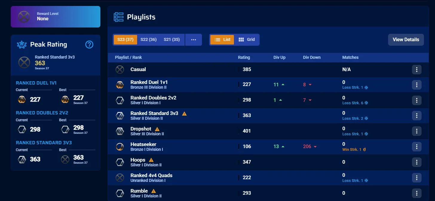Click the warning icon next to Dropshot

157,129
